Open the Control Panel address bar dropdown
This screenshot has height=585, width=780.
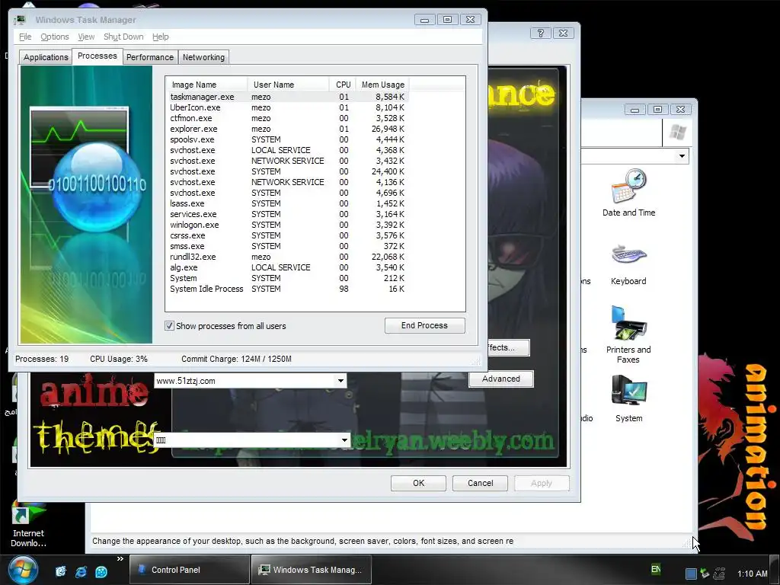click(682, 156)
